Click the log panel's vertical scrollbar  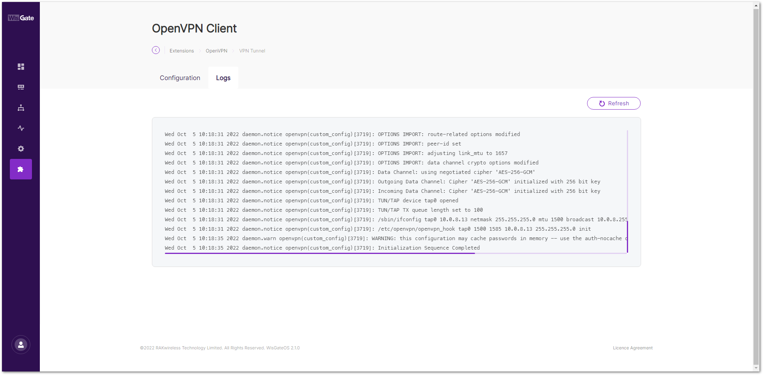[x=627, y=237]
